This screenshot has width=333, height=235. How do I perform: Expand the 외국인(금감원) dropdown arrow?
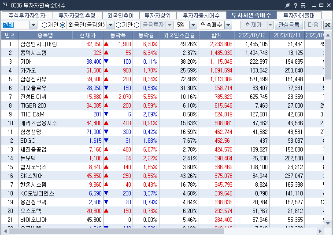tap(111, 25)
